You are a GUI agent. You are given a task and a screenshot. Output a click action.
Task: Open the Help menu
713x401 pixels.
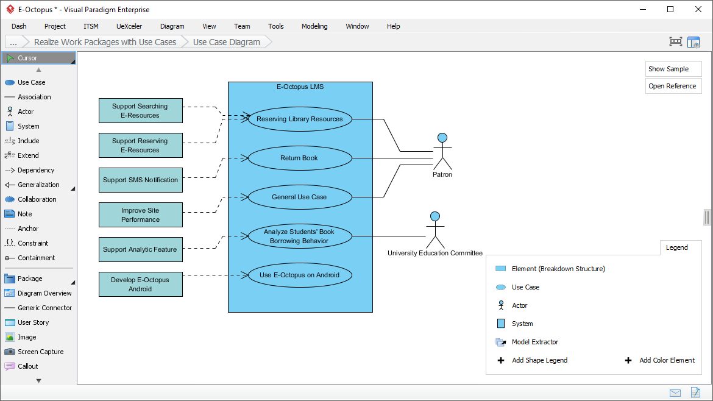[393, 26]
